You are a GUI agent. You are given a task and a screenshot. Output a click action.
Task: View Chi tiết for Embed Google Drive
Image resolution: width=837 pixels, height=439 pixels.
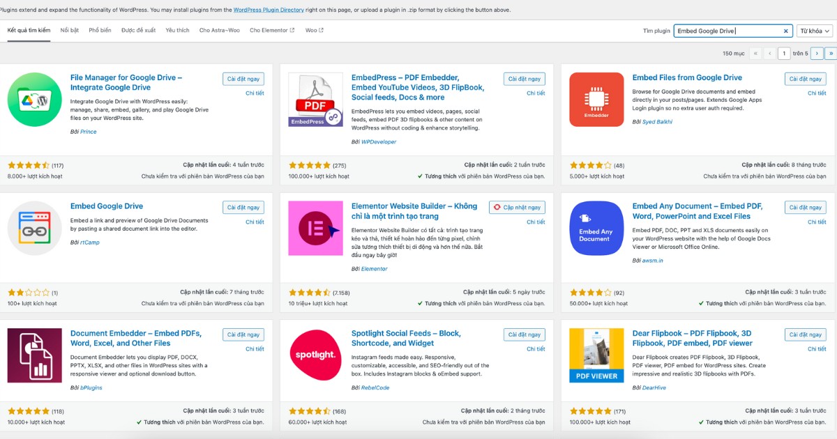pyautogui.click(x=255, y=222)
